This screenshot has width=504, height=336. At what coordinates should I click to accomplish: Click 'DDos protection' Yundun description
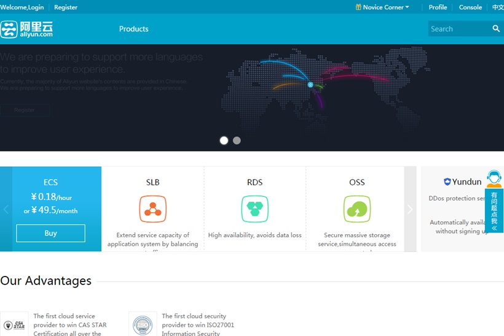pyautogui.click(x=457, y=198)
